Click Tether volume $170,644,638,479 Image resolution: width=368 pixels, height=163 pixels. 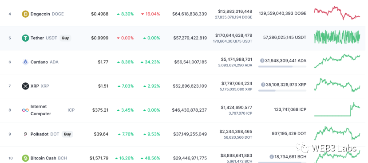[234, 35]
